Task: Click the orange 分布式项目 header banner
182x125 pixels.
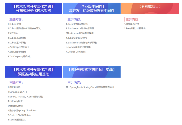Action: coord(150,9)
